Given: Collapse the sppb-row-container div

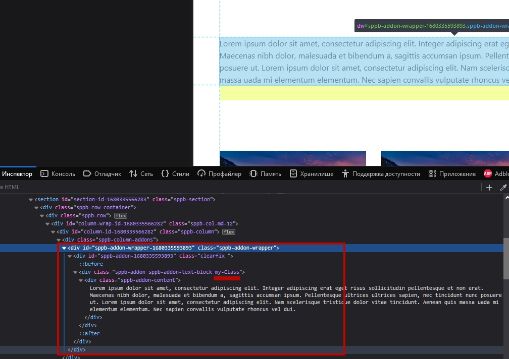Looking at the screenshot, I should [36, 208].
